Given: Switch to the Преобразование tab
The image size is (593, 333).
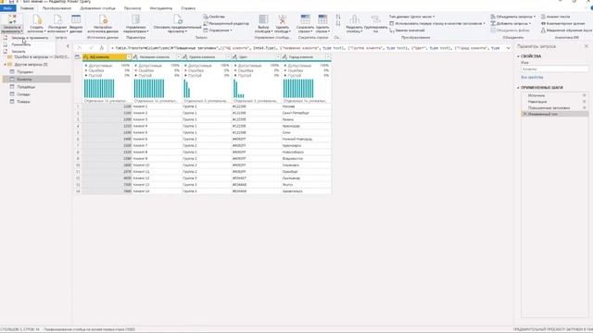Looking at the screenshot, I should point(57,8).
